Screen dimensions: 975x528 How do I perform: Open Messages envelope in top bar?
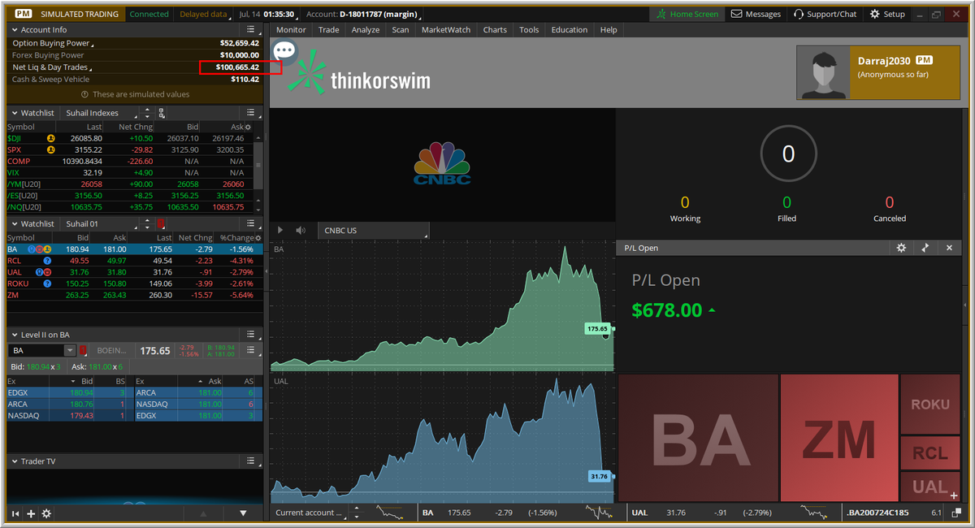(x=756, y=14)
